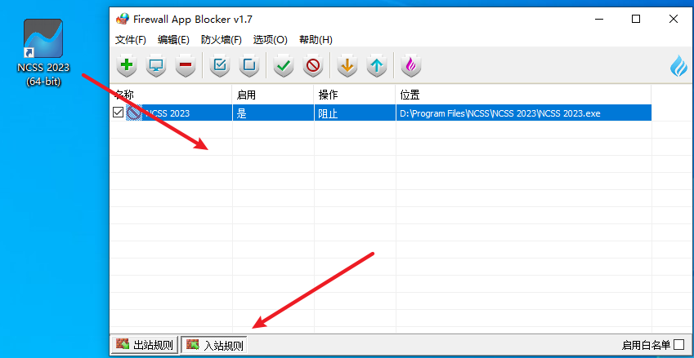
Task: Click the blue up arrow Move up icon
Action: click(376, 65)
